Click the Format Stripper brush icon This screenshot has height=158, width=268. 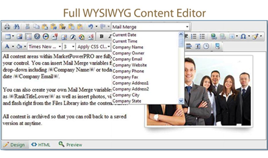[x=255, y=36]
